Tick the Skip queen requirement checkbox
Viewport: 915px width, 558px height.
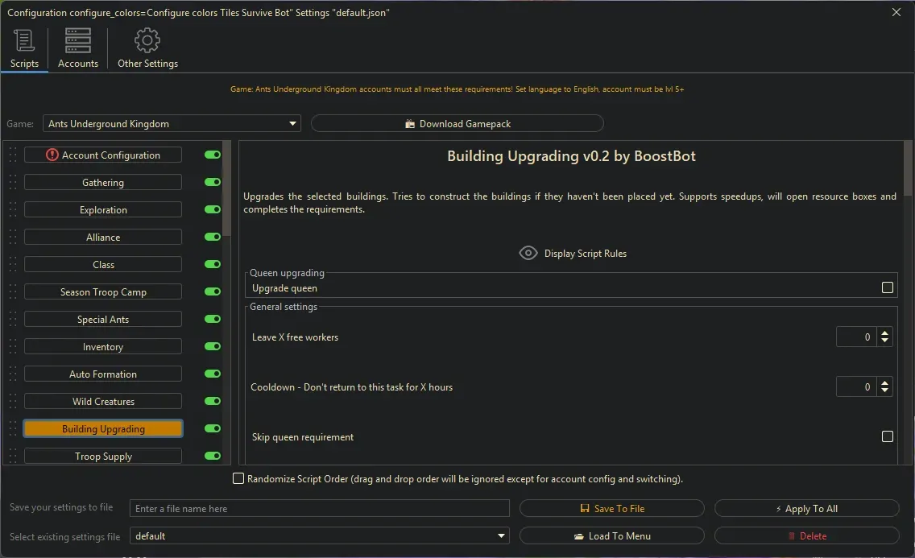pos(887,437)
